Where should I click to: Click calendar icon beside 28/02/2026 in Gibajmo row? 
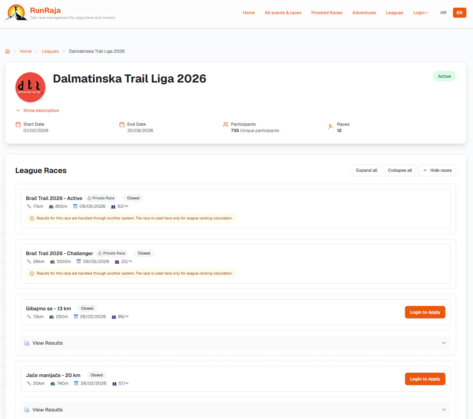pyautogui.click(x=76, y=316)
